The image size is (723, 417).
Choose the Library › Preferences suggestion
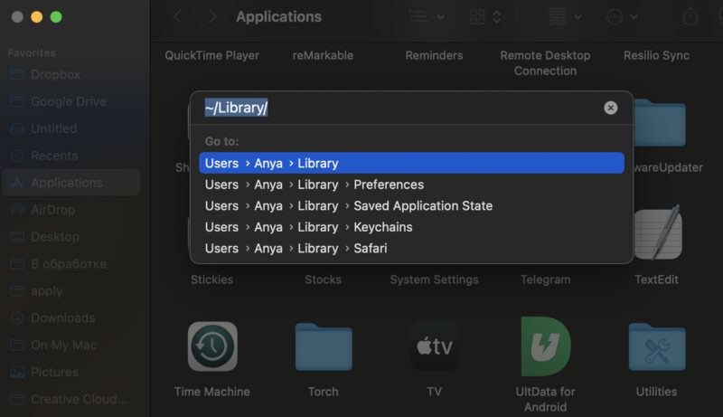click(411, 185)
